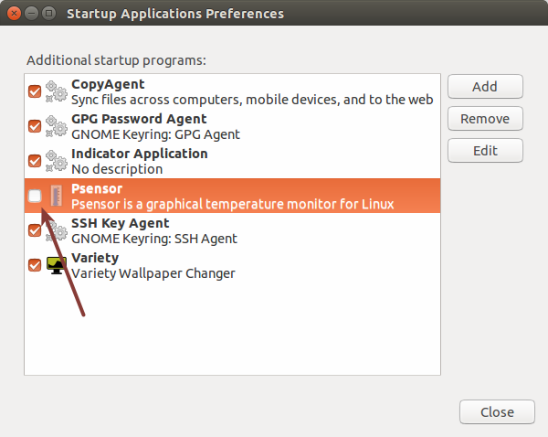This screenshot has width=548, height=437.
Task: Uncheck the SSH Key Agent checkbox
Action: point(35,230)
